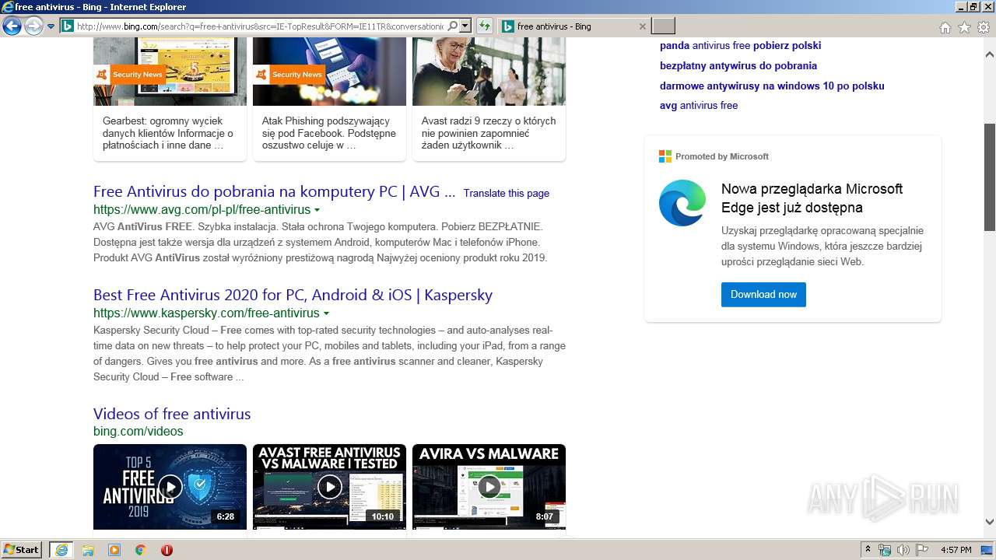Open the network tray icon

[x=885, y=550]
